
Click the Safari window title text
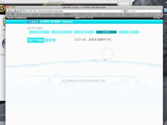tap(84, 7)
